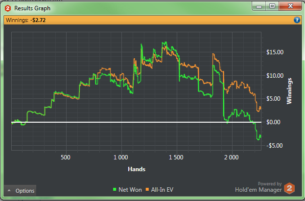Click the 2 000 hands axis label
This screenshot has height=201, width=305.
pyautogui.click(x=231, y=157)
